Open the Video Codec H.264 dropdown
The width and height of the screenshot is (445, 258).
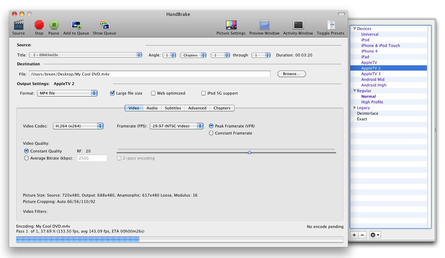(x=78, y=126)
